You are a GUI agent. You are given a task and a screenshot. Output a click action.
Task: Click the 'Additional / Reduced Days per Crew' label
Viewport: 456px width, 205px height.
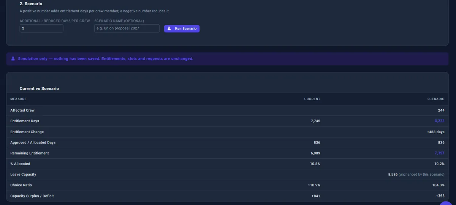(x=55, y=21)
